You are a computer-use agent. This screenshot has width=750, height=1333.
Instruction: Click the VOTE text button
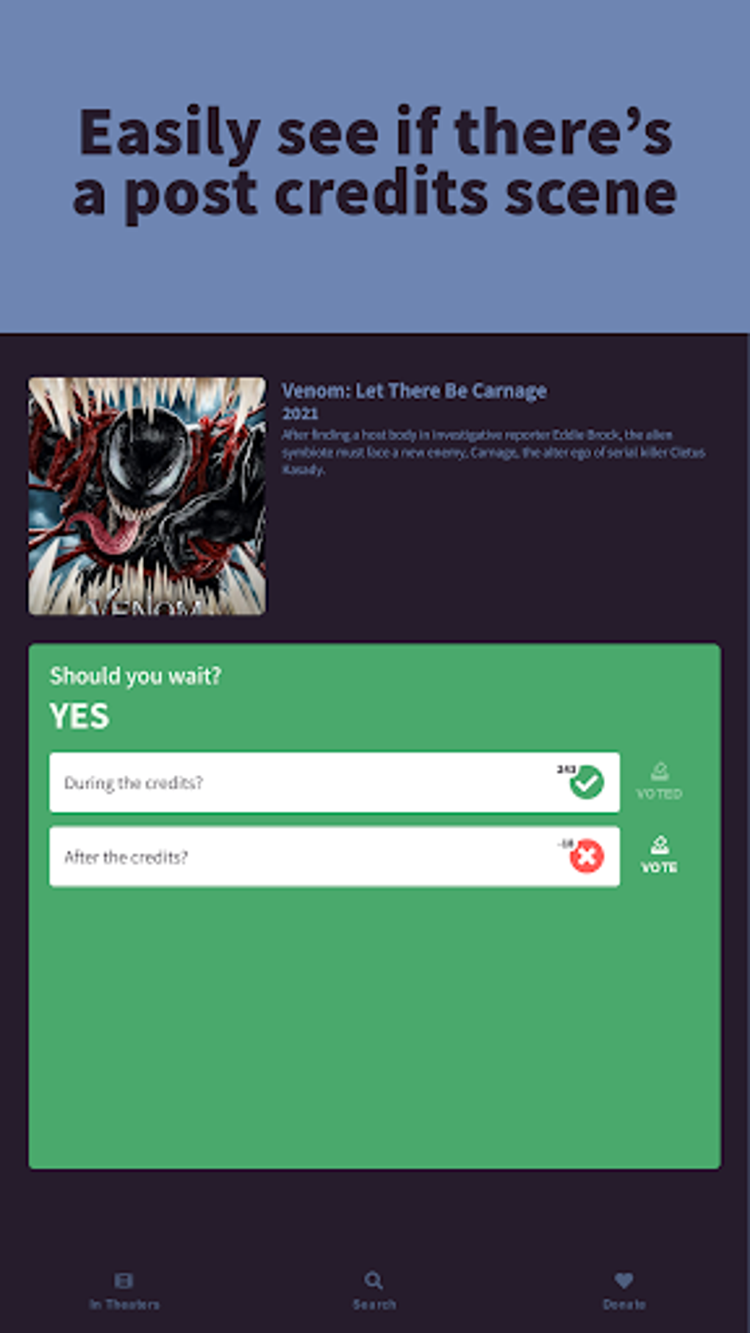click(x=659, y=868)
